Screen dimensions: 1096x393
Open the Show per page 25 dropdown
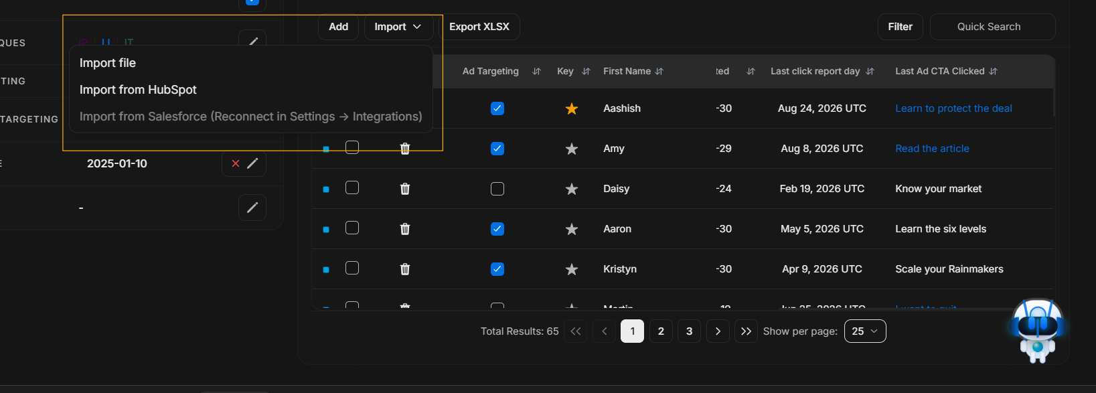[865, 331]
